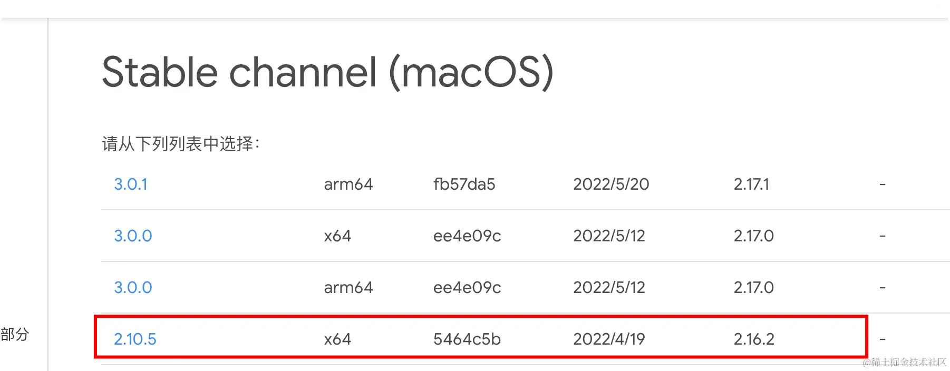The image size is (950, 371).
Task: Click the ee4e09c hash in the x64 3.0.0 row
Action: (x=467, y=236)
